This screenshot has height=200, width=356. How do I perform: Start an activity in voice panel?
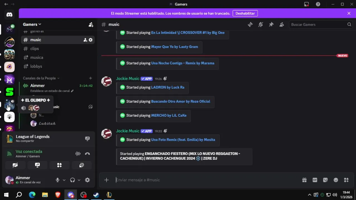click(x=59, y=165)
